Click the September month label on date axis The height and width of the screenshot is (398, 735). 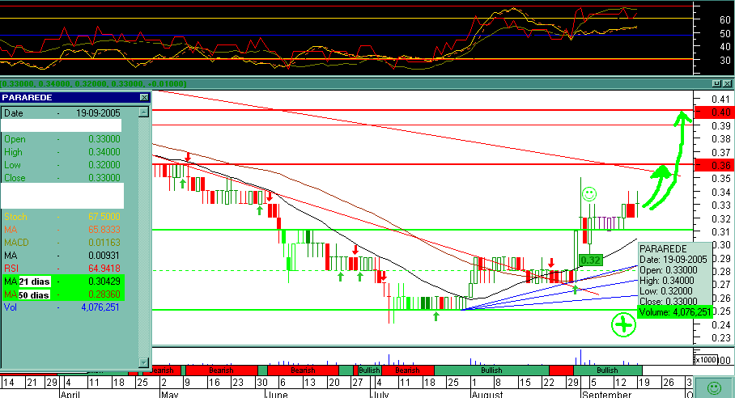(606, 394)
